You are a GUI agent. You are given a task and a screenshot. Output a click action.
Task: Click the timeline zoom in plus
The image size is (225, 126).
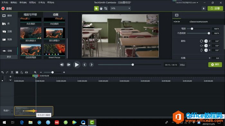coord(64,72)
